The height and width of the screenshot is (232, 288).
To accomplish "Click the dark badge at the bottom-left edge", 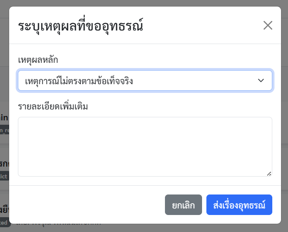I will pos(4,222).
